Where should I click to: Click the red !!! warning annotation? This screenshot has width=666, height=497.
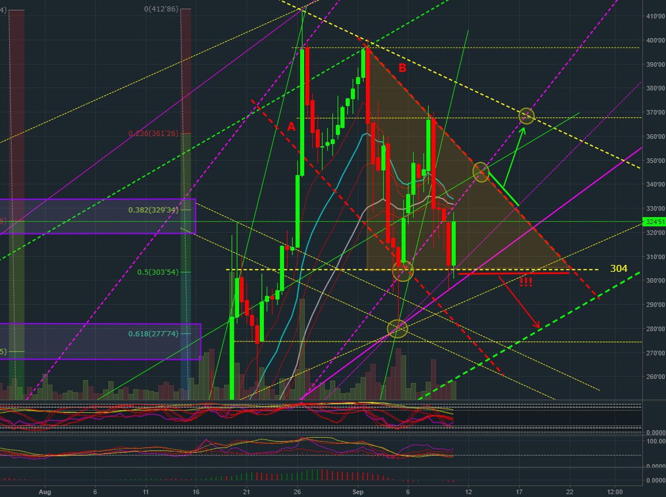(526, 282)
